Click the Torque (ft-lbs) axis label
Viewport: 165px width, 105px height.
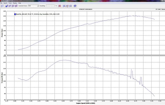[2, 78]
